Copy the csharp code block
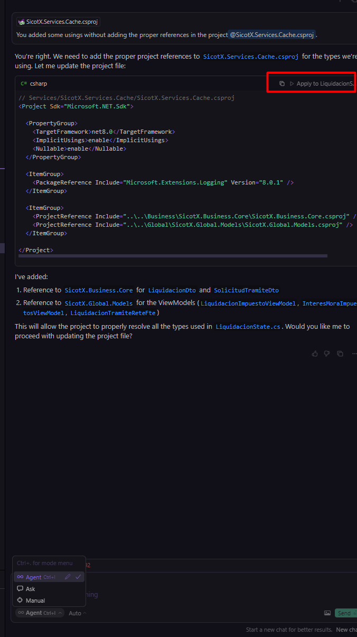The width and height of the screenshot is (357, 637). pos(282,84)
